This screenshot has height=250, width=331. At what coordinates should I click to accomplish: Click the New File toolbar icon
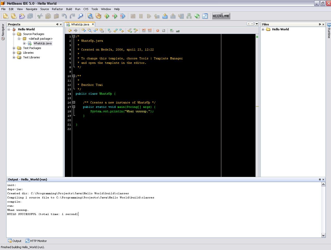click(x=6, y=16)
